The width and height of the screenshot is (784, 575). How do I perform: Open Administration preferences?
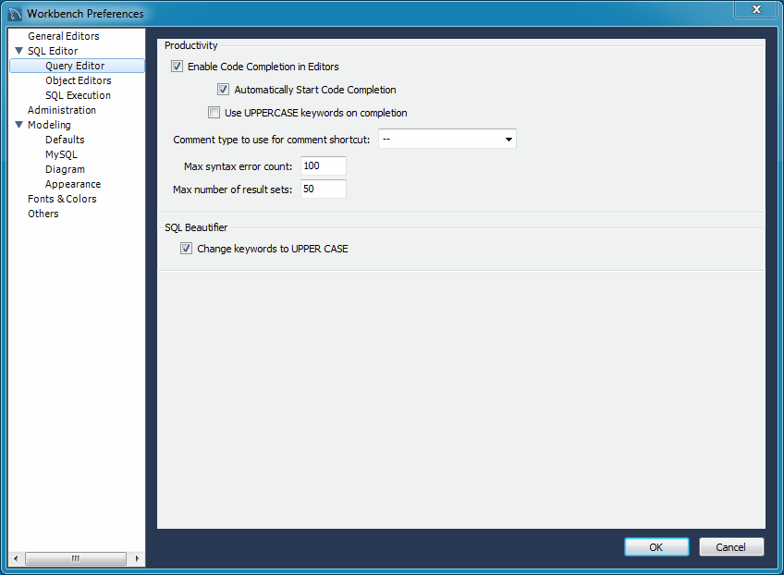click(x=62, y=110)
